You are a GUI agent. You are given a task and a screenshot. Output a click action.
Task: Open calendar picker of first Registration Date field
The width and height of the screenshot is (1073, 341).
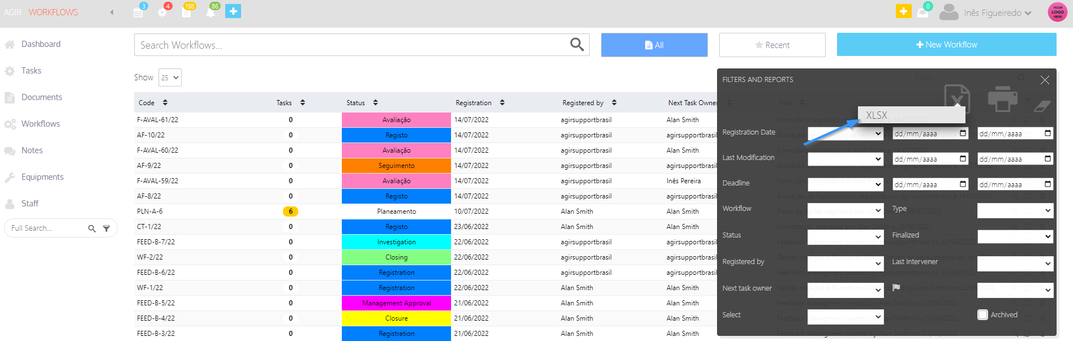coord(963,133)
